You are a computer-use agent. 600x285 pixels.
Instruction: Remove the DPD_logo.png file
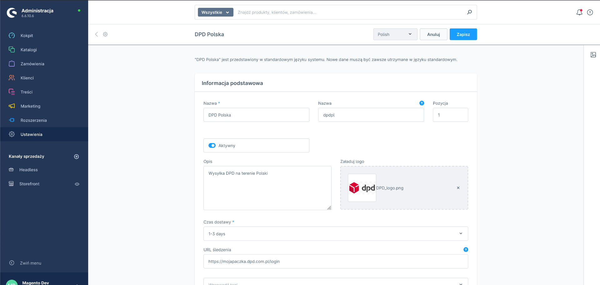[x=458, y=188]
